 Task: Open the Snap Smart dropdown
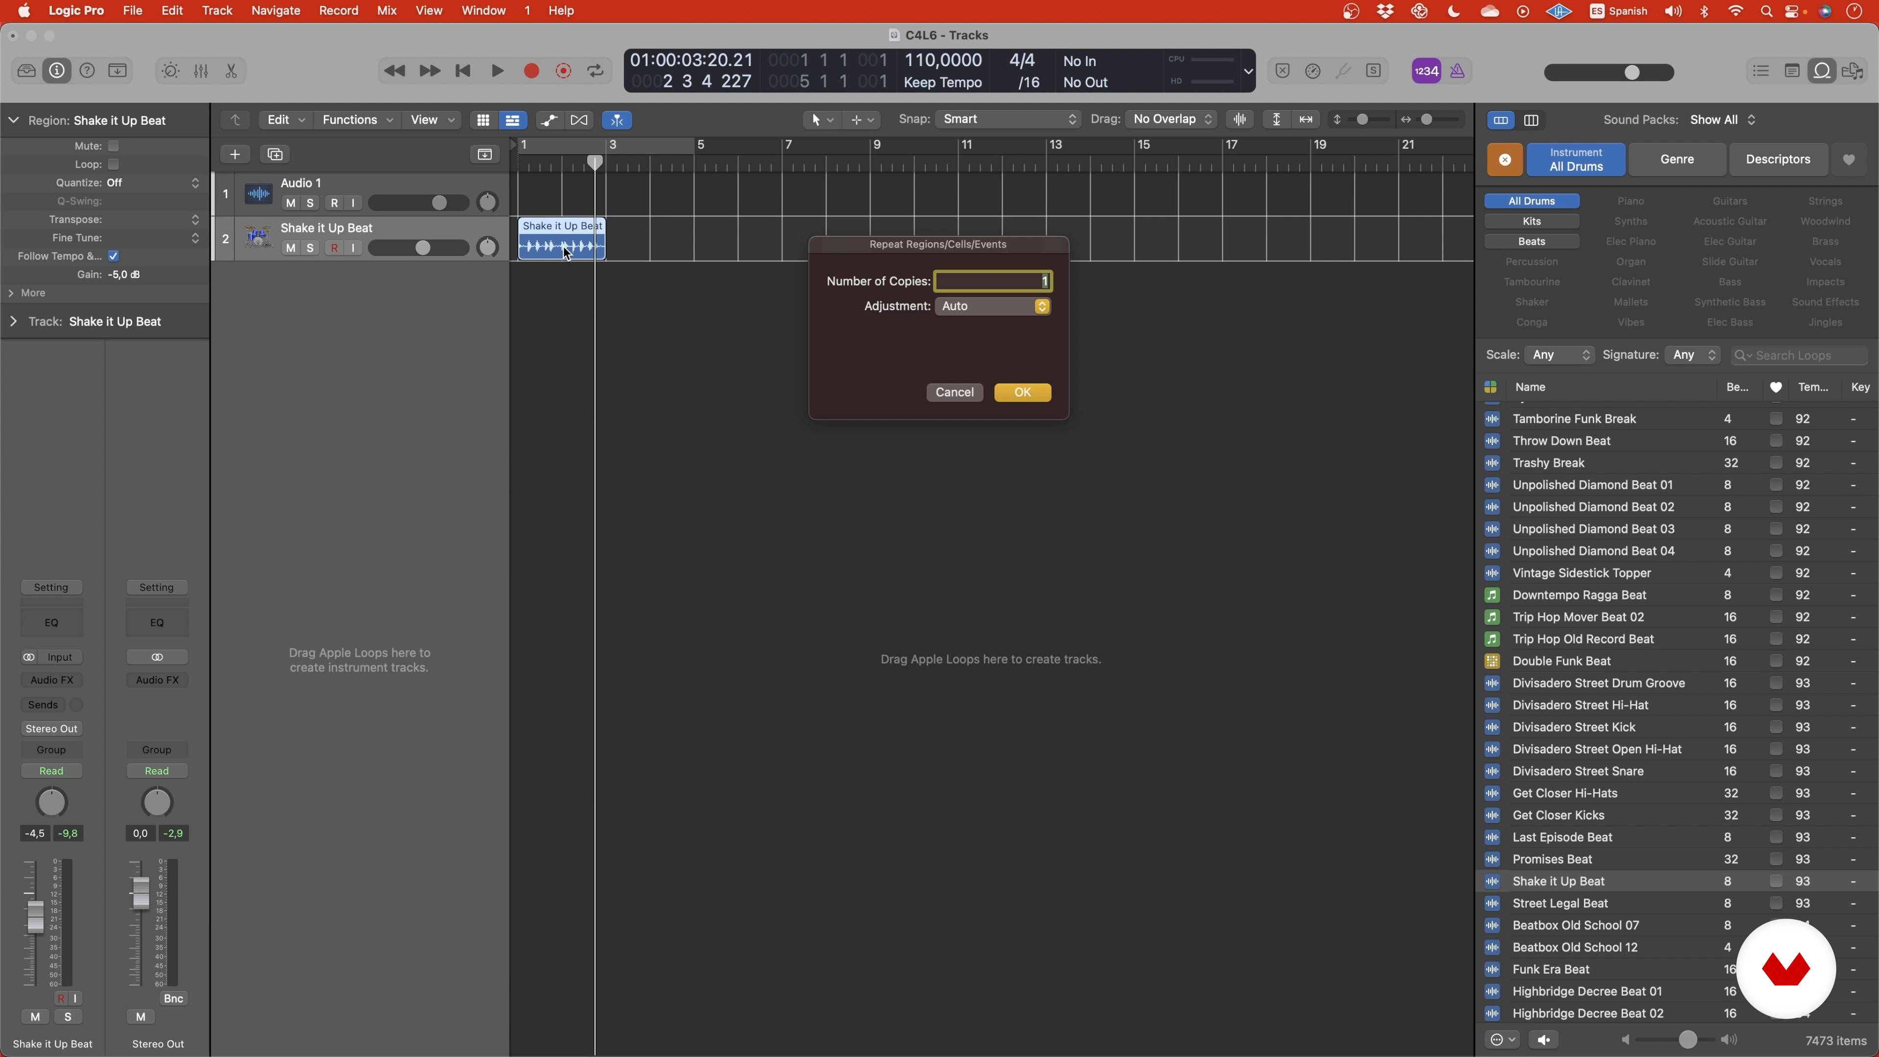click(x=1008, y=119)
